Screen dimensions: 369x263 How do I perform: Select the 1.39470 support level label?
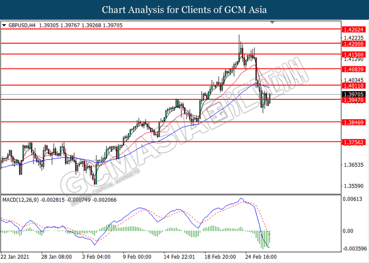click(354, 100)
